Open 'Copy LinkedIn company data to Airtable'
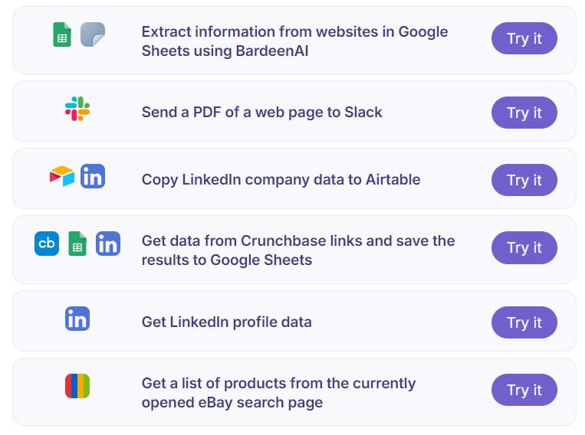Viewport: 585px width, 435px height. 281,180
